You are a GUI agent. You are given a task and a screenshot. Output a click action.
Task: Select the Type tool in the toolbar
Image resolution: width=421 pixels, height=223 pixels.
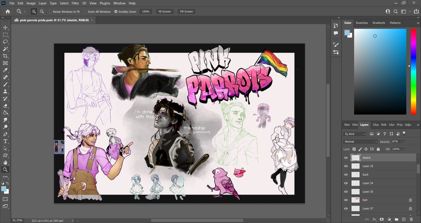pyautogui.click(x=5, y=141)
